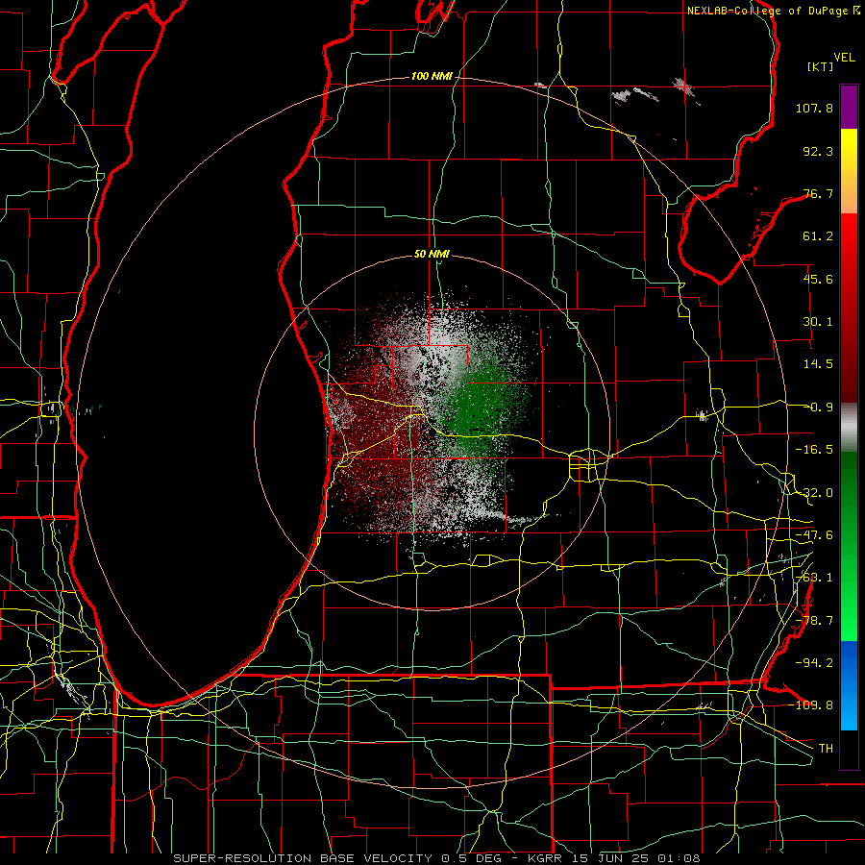
Task: Click the 107.8 value on the velocity scale
Action: [814, 108]
